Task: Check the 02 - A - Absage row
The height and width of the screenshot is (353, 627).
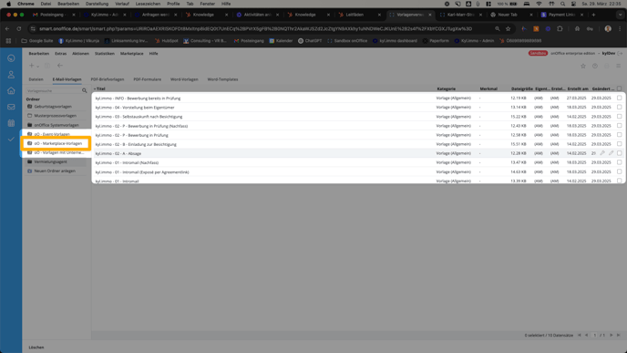Action: pyautogui.click(x=619, y=153)
